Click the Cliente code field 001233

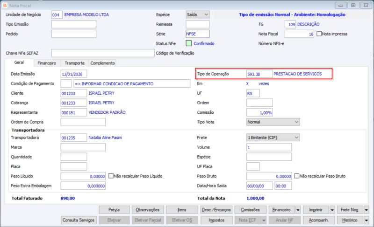pos(74,93)
